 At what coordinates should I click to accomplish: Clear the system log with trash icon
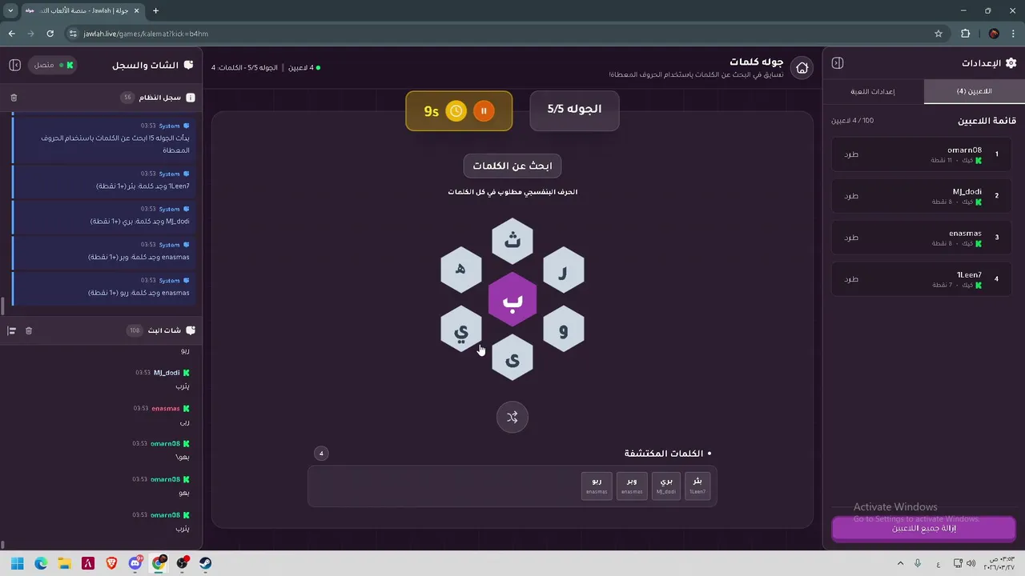pyautogui.click(x=14, y=98)
